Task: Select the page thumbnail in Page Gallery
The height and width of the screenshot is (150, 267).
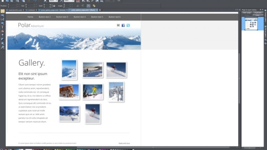Action: tap(251, 24)
